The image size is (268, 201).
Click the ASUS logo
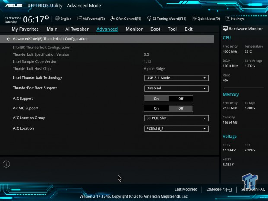(x=14, y=6)
